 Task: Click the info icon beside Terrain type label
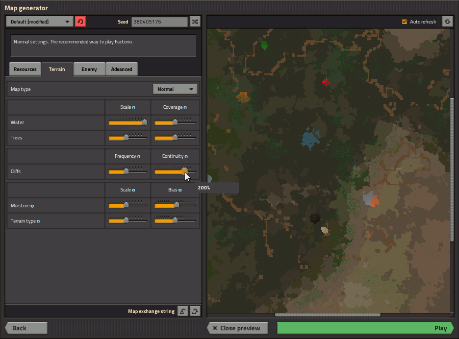pyautogui.click(x=38, y=222)
